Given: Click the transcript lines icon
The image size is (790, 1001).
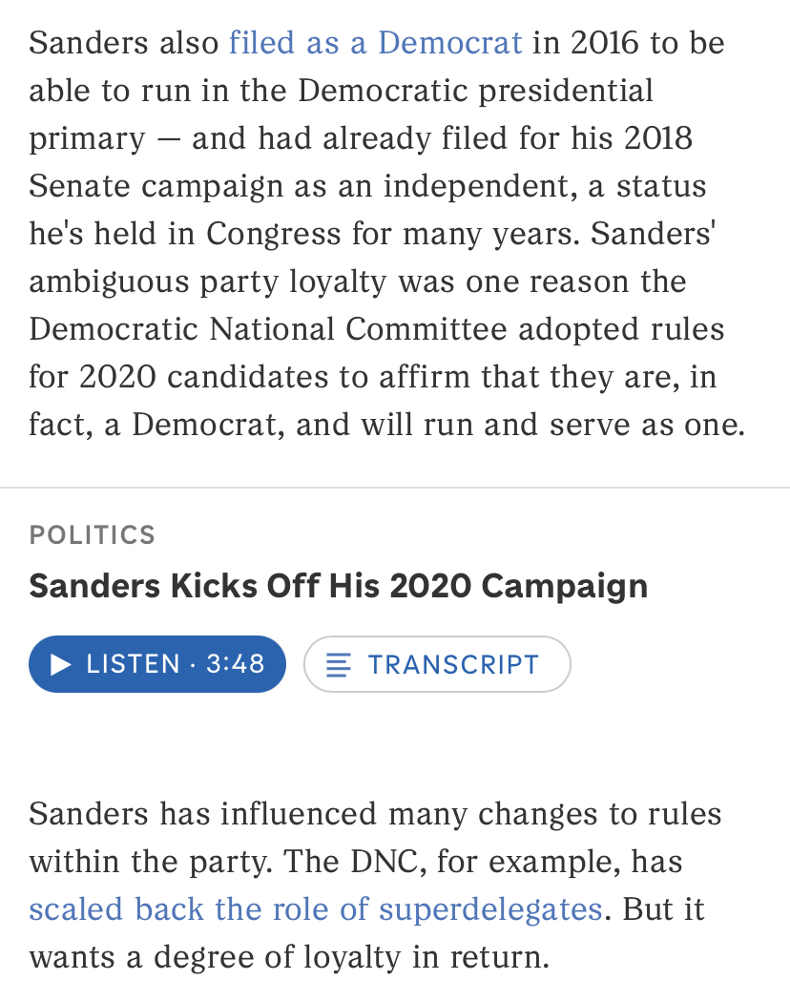Looking at the screenshot, I should click(x=338, y=664).
